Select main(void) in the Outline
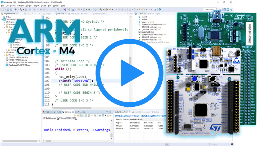 (148, 32)
